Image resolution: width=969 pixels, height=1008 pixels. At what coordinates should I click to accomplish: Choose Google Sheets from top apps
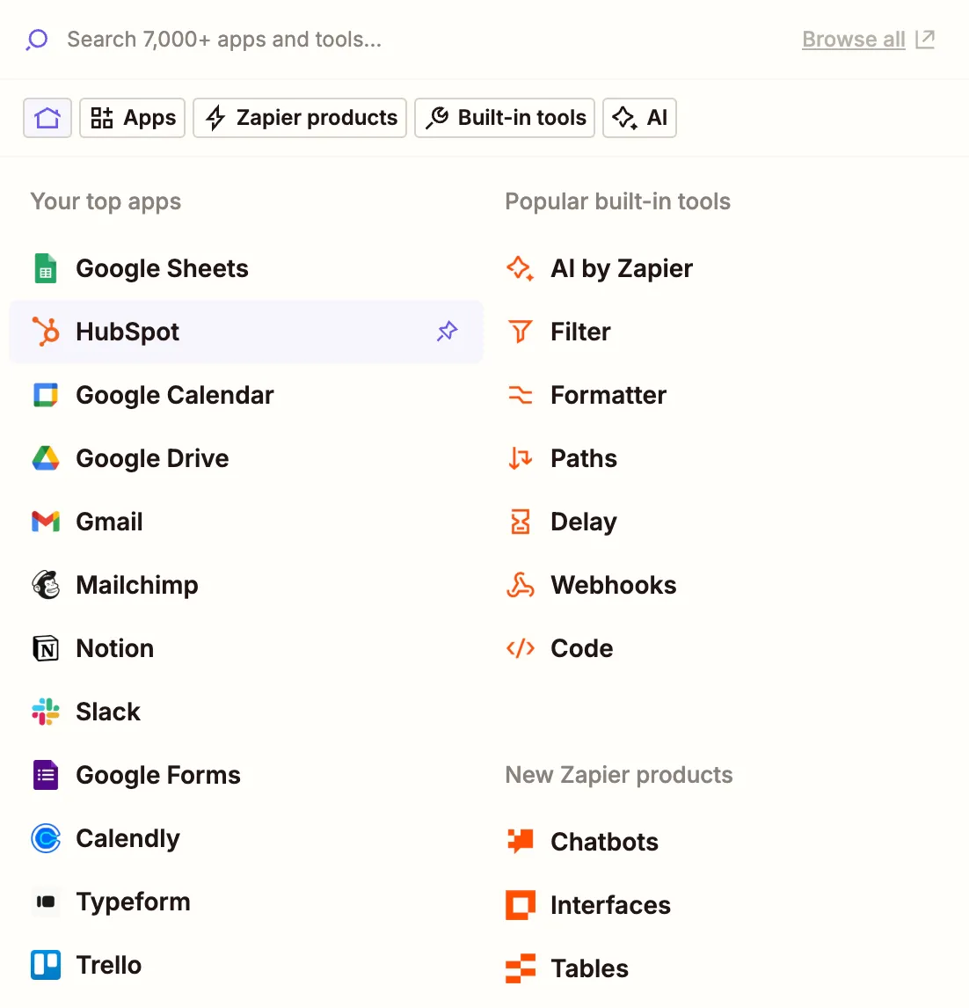click(162, 269)
